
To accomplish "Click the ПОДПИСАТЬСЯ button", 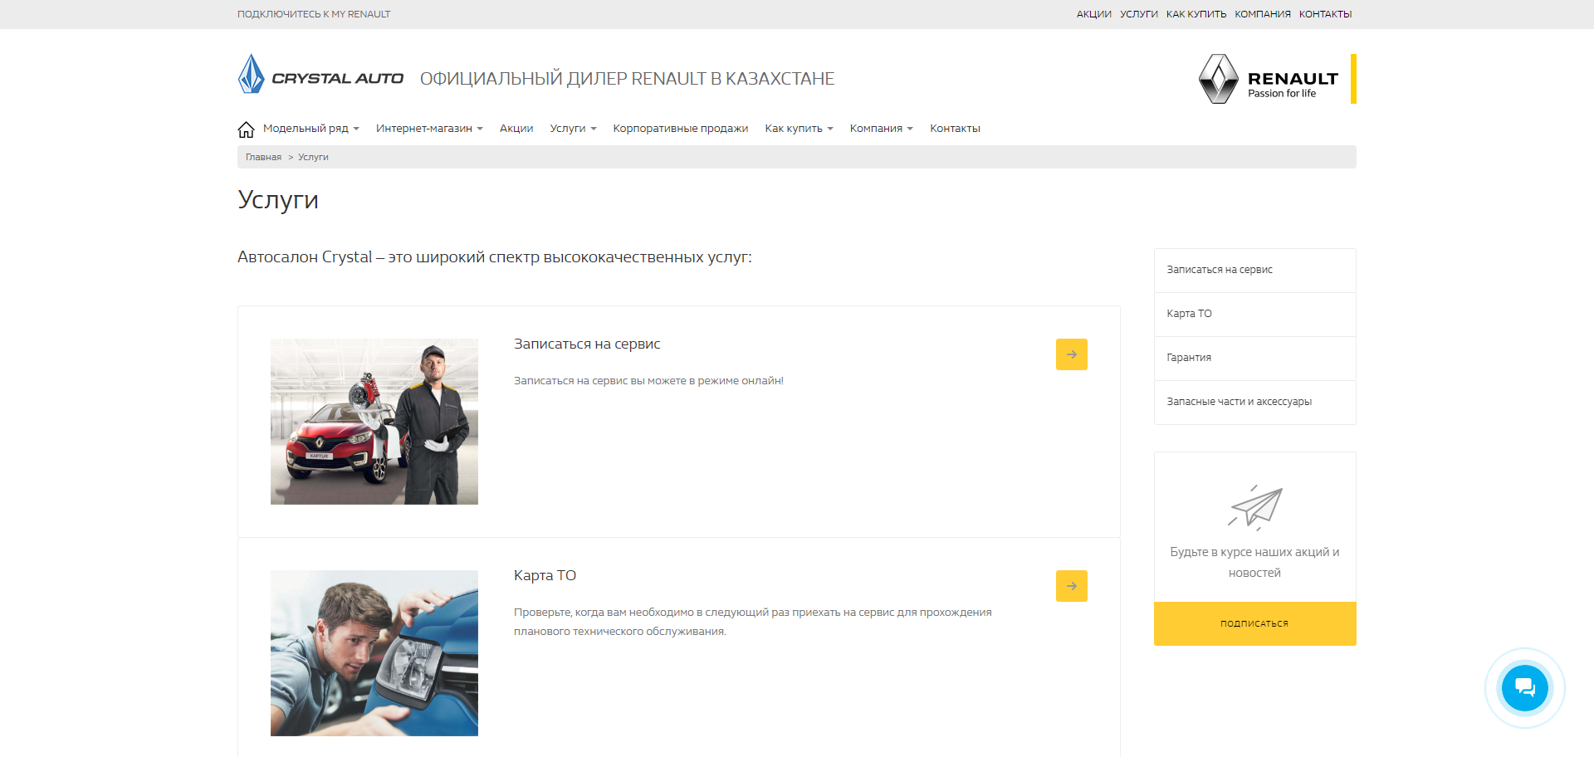I will pos(1254,623).
